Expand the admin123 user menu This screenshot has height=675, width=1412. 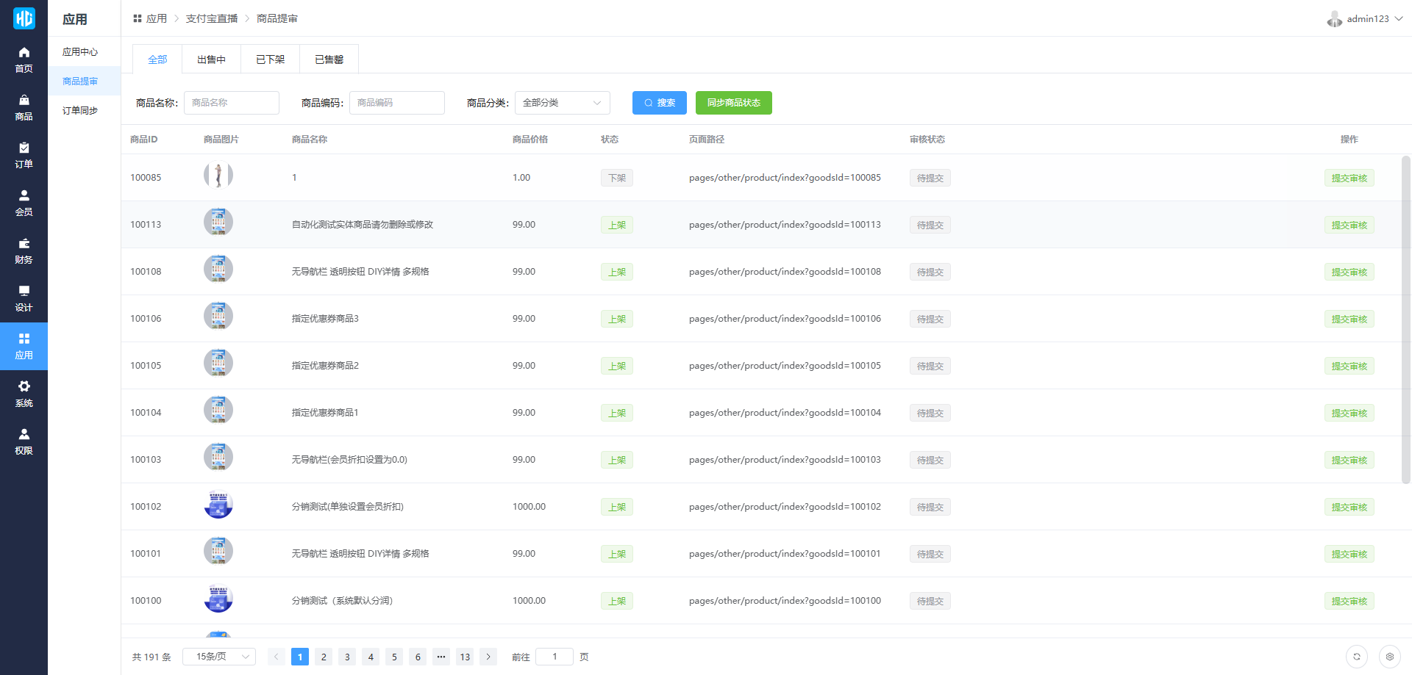1365,19
